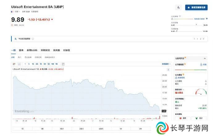The image size is (213, 136).
Task: Click the small options icon at chart top-right
Action: click(x=168, y=70)
